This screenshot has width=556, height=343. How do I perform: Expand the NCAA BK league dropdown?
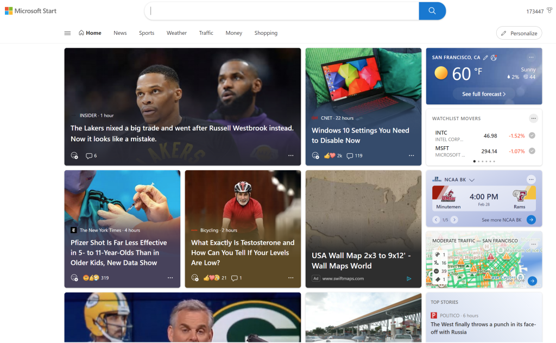pyautogui.click(x=472, y=180)
